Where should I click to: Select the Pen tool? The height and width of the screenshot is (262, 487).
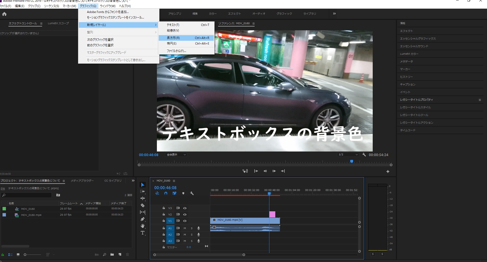click(143, 219)
